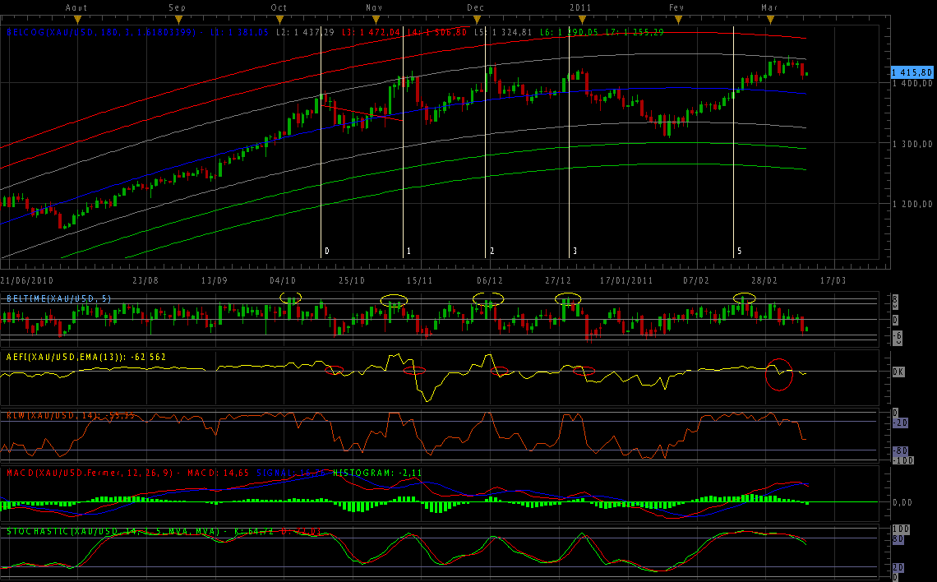
Task: Select the Fev month triangle marker
Action: tap(676, 19)
